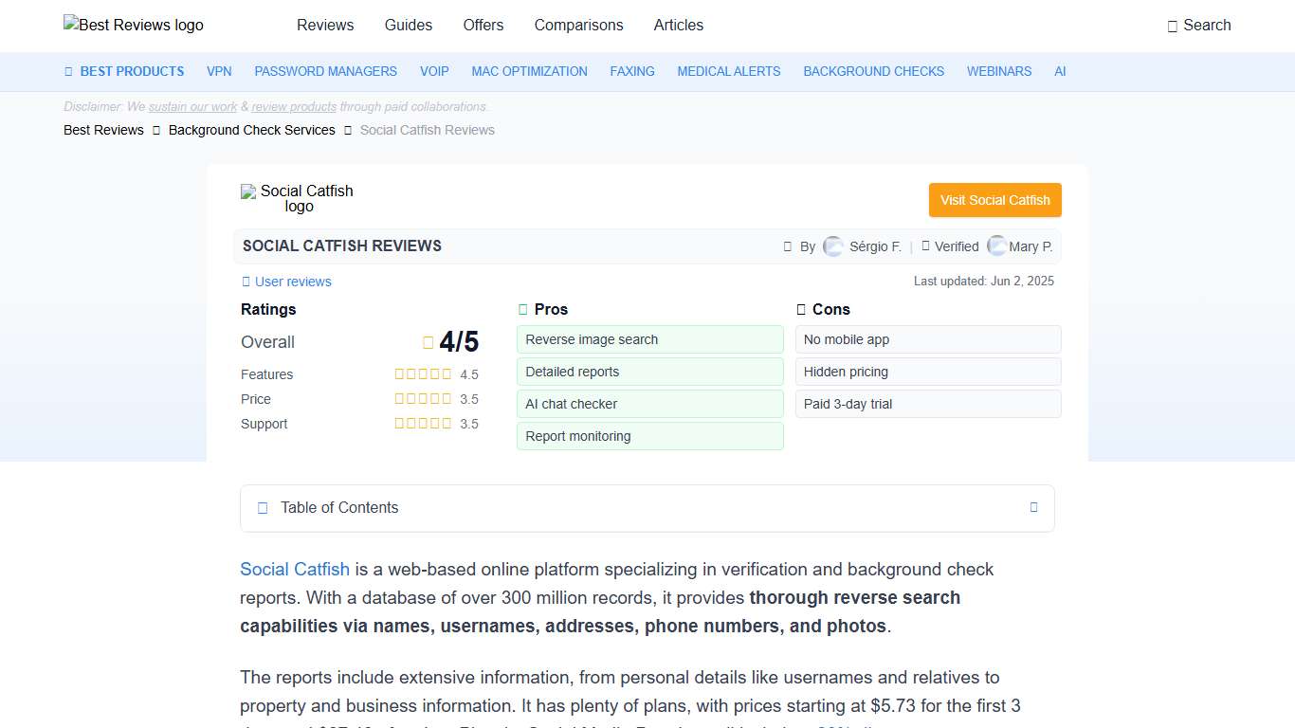Viewport: 1295px width, 728px height.
Task: Click the Social Catfish logo
Action: pos(297,199)
